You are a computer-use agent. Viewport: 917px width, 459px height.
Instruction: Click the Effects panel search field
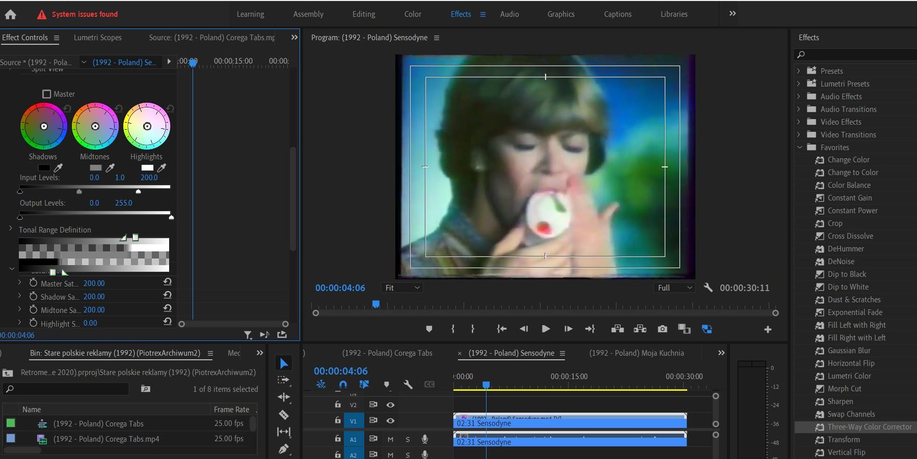pyautogui.click(x=855, y=54)
